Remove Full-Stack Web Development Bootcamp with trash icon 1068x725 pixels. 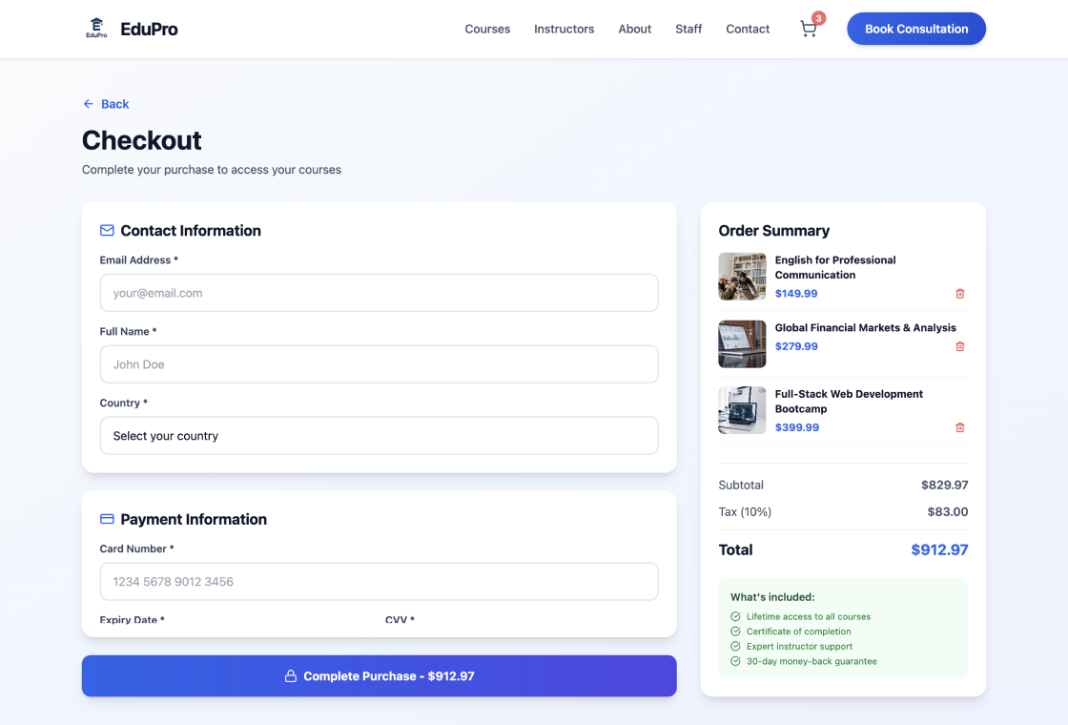click(x=960, y=427)
